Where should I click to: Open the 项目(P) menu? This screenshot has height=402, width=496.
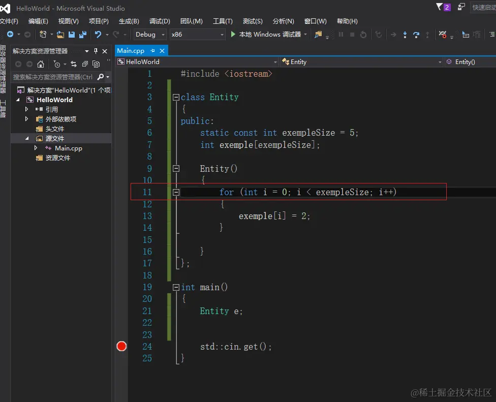[x=99, y=21]
